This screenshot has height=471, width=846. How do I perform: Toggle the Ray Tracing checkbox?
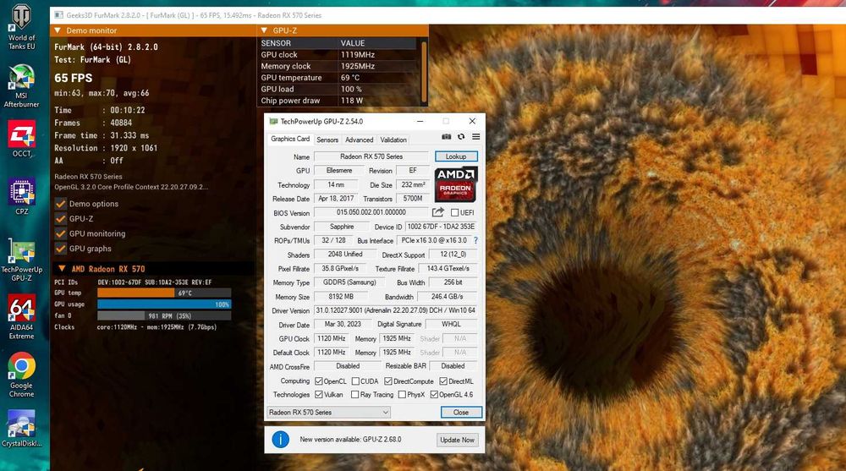355,394
